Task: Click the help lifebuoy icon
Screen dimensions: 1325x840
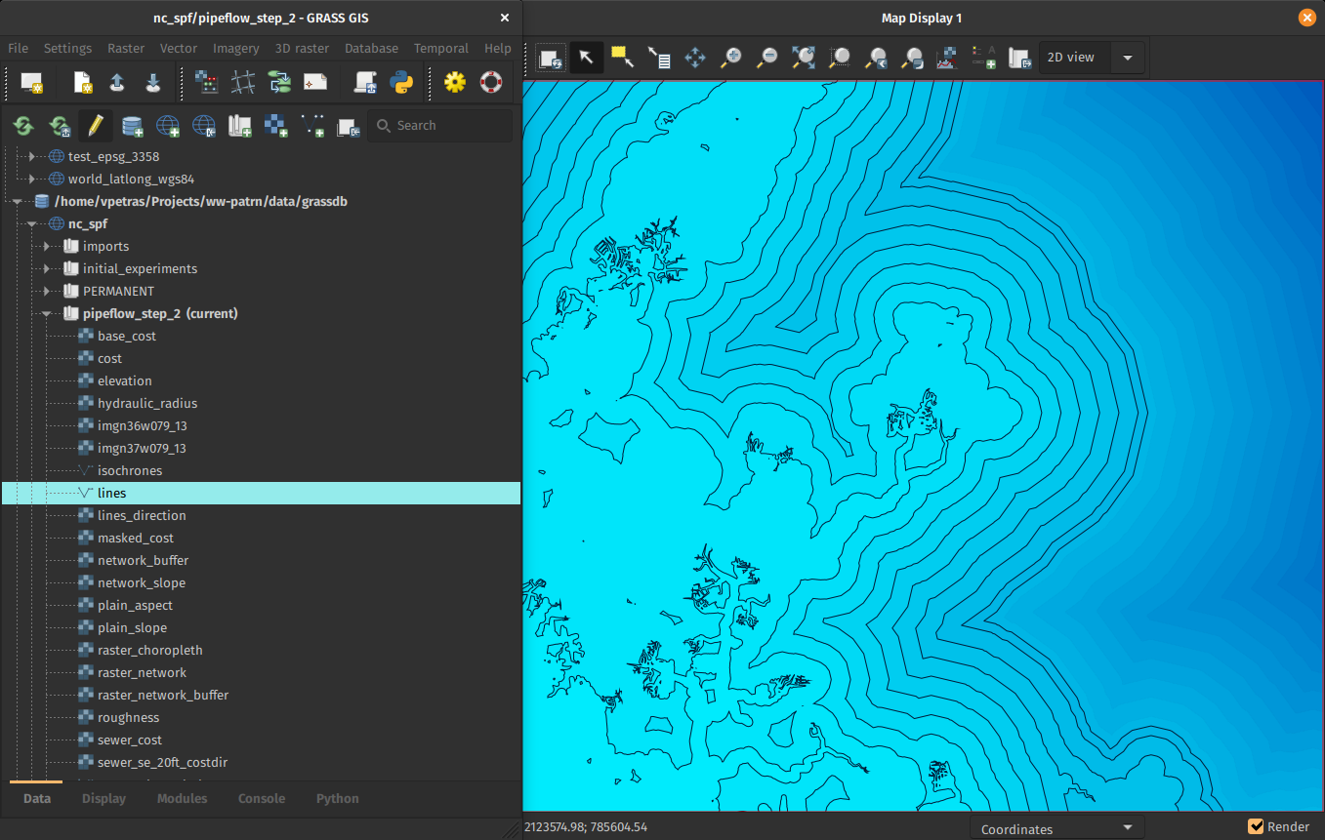Action: pos(490,83)
